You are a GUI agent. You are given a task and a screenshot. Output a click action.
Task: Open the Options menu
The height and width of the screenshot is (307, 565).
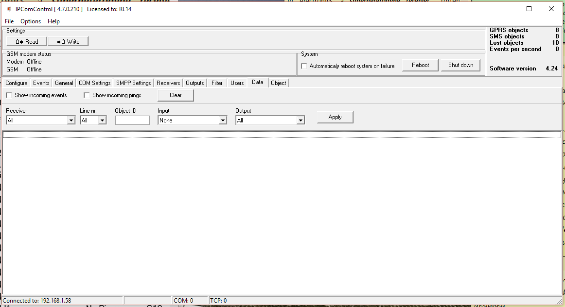tap(31, 21)
